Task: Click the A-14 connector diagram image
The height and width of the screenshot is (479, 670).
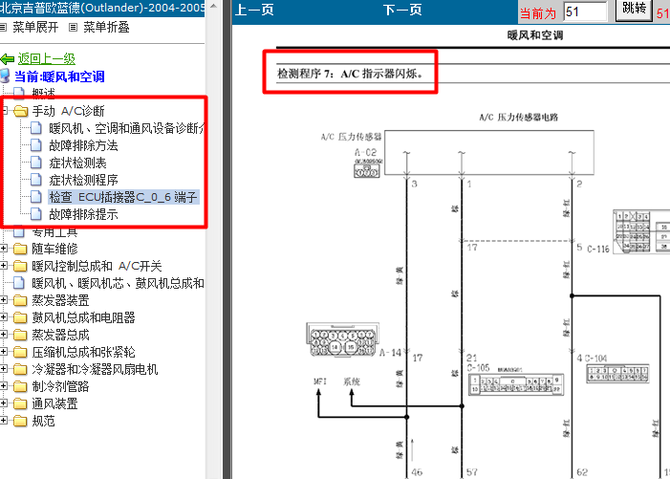Action: (343, 339)
